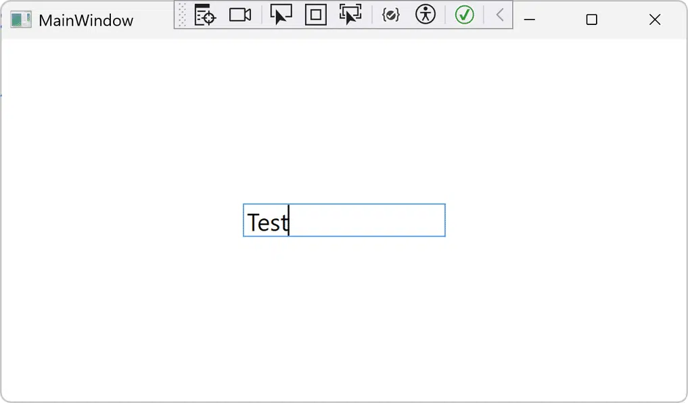The image size is (688, 403).
Task: Show the layout adorners tool
Action: click(x=315, y=14)
